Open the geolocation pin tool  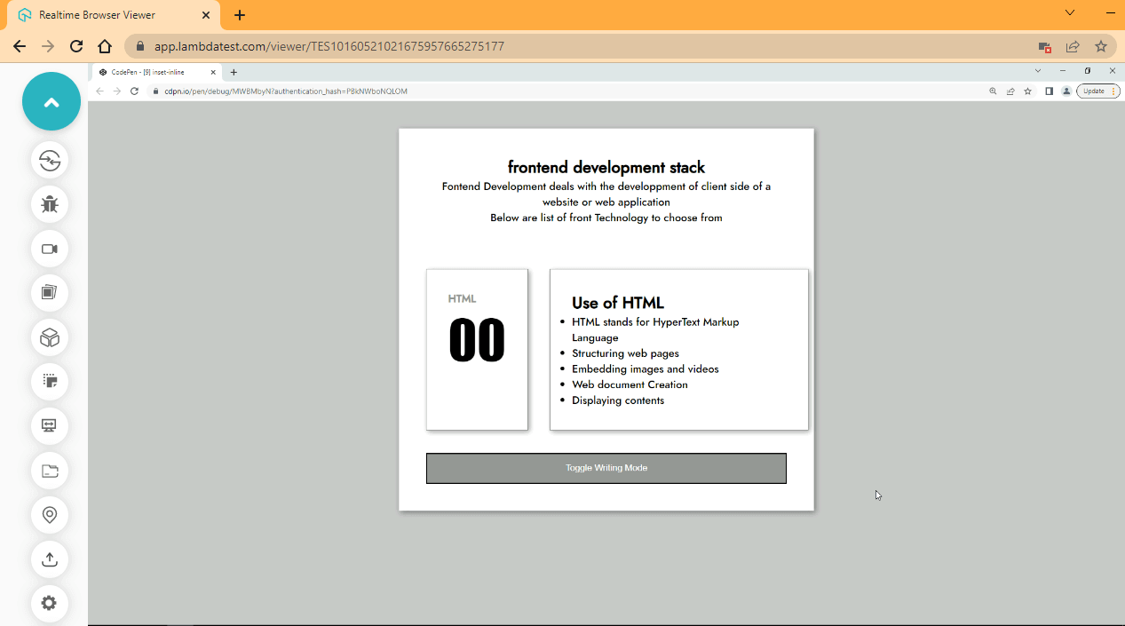tap(49, 515)
